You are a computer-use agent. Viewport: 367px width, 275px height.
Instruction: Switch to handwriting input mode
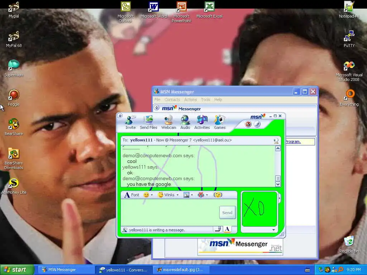[x=218, y=229]
